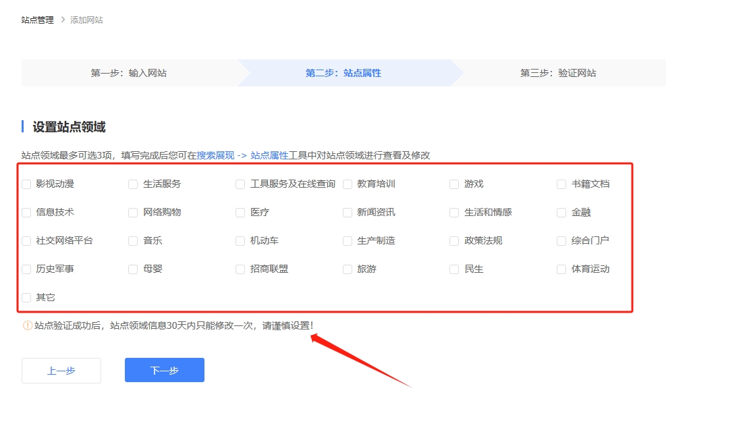This screenshot has height=424, width=745.
Task: Click the orange warning icon
Action: tap(28, 325)
